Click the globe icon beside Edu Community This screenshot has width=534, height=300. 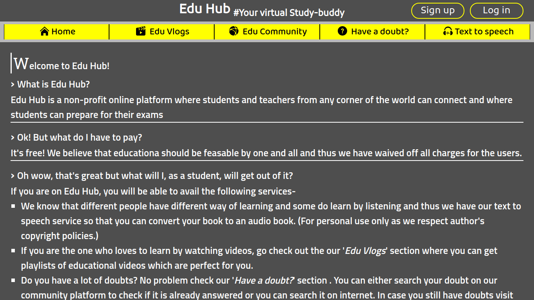pyautogui.click(x=234, y=31)
